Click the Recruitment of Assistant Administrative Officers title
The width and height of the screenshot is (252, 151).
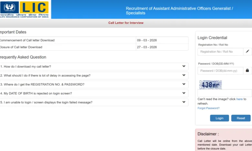[x=179, y=11]
